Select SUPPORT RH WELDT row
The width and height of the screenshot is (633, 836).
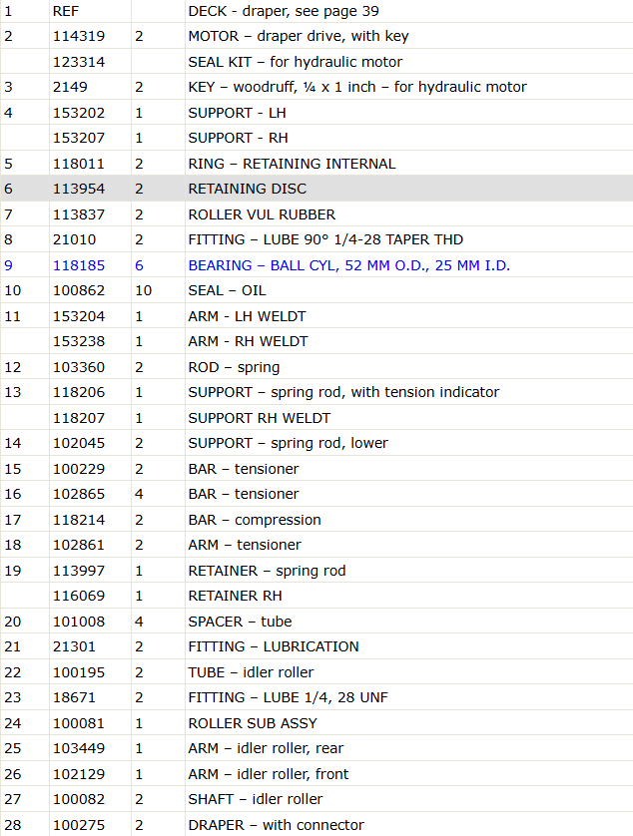(316, 418)
